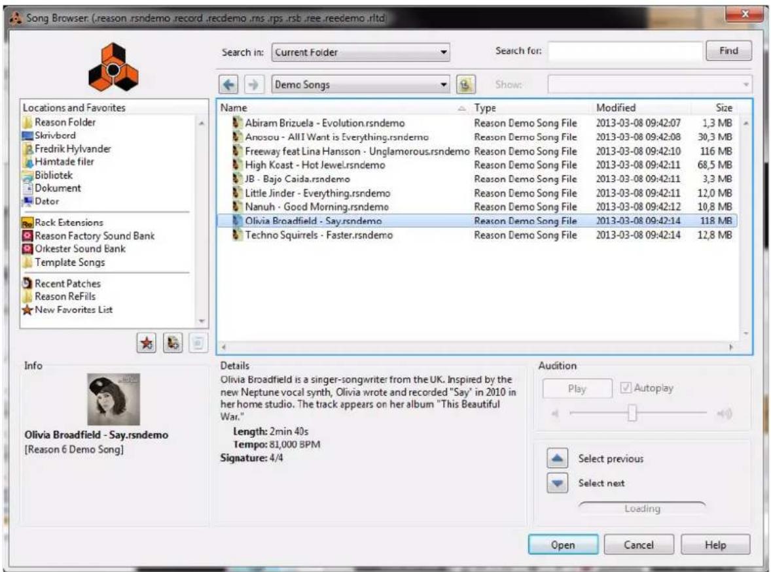Click the forward navigation arrow button

click(253, 84)
